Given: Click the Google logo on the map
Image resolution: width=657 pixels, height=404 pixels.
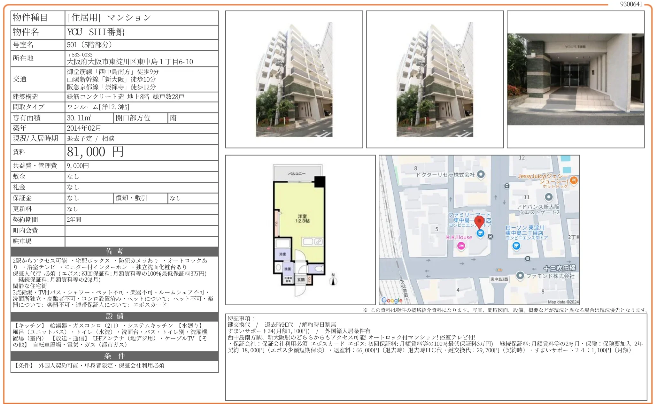Looking at the screenshot, I should click(392, 300).
